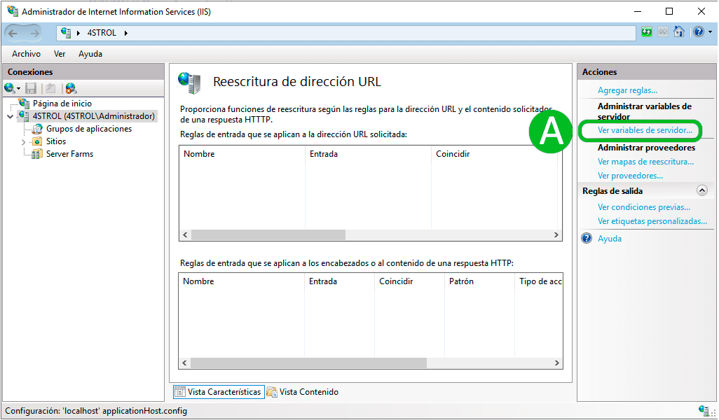The height and width of the screenshot is (420, 719).
Task: Open Ver variables de servidor... link
Action: pos(645,130)
